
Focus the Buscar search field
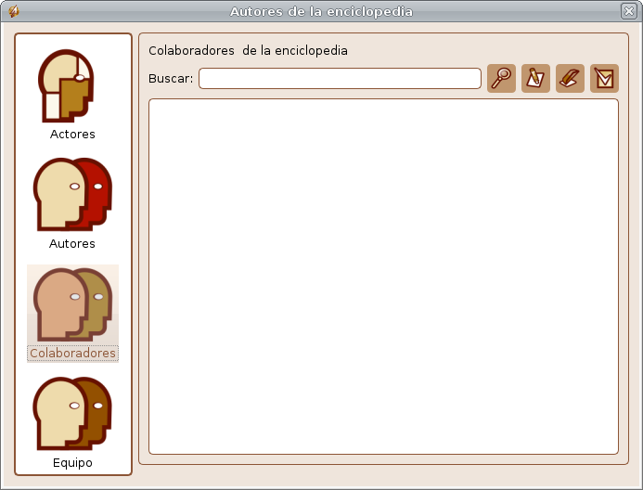pyautogui.click(x=340, y=78)
